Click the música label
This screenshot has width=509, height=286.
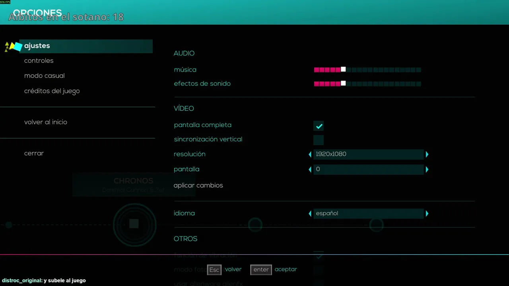tap(185, 70)
